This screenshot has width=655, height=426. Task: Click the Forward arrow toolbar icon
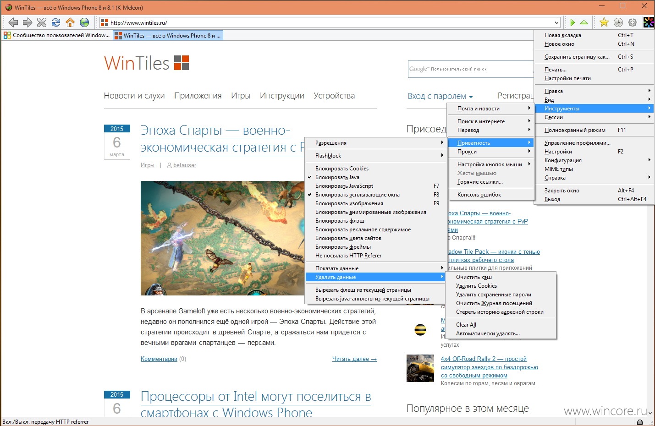tap(28, 22)
